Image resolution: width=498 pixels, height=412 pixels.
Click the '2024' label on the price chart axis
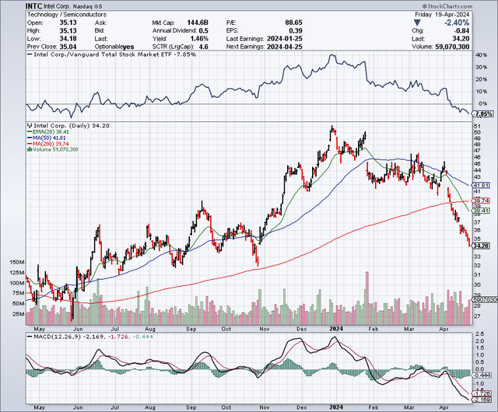click(x=336, y=329)
